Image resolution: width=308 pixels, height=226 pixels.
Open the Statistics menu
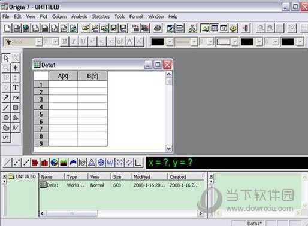101,17
